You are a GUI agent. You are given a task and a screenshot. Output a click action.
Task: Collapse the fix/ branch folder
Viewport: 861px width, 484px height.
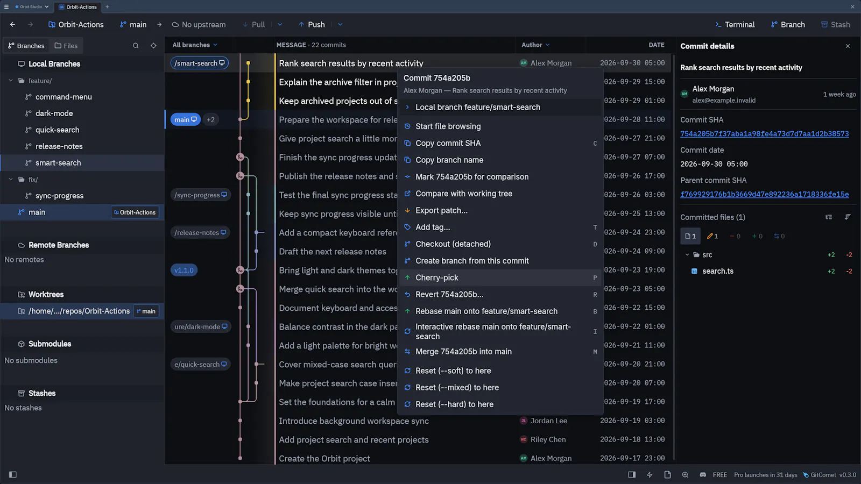tap(11, 180)
